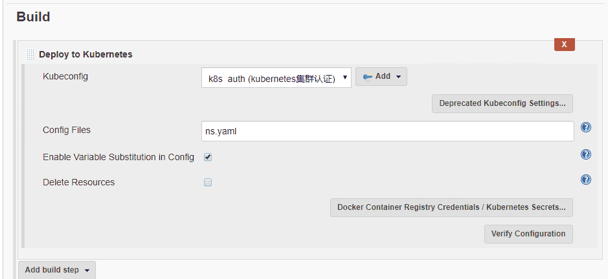Open help for Config Files field

click(x=586, y=127)
